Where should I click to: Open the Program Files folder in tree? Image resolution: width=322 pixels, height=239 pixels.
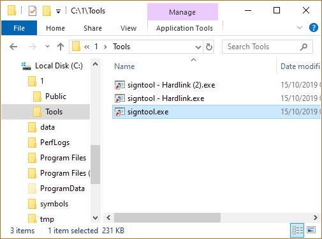click(x=63, y=158)
